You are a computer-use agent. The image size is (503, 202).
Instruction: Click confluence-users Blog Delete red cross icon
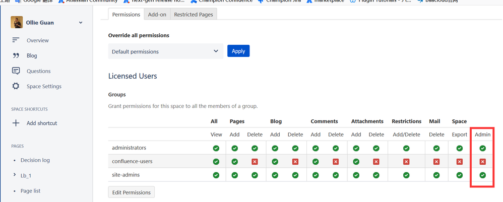[x=295, y=162]
